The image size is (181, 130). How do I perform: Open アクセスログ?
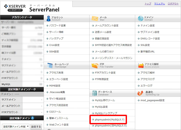click(x=148, y=79)
